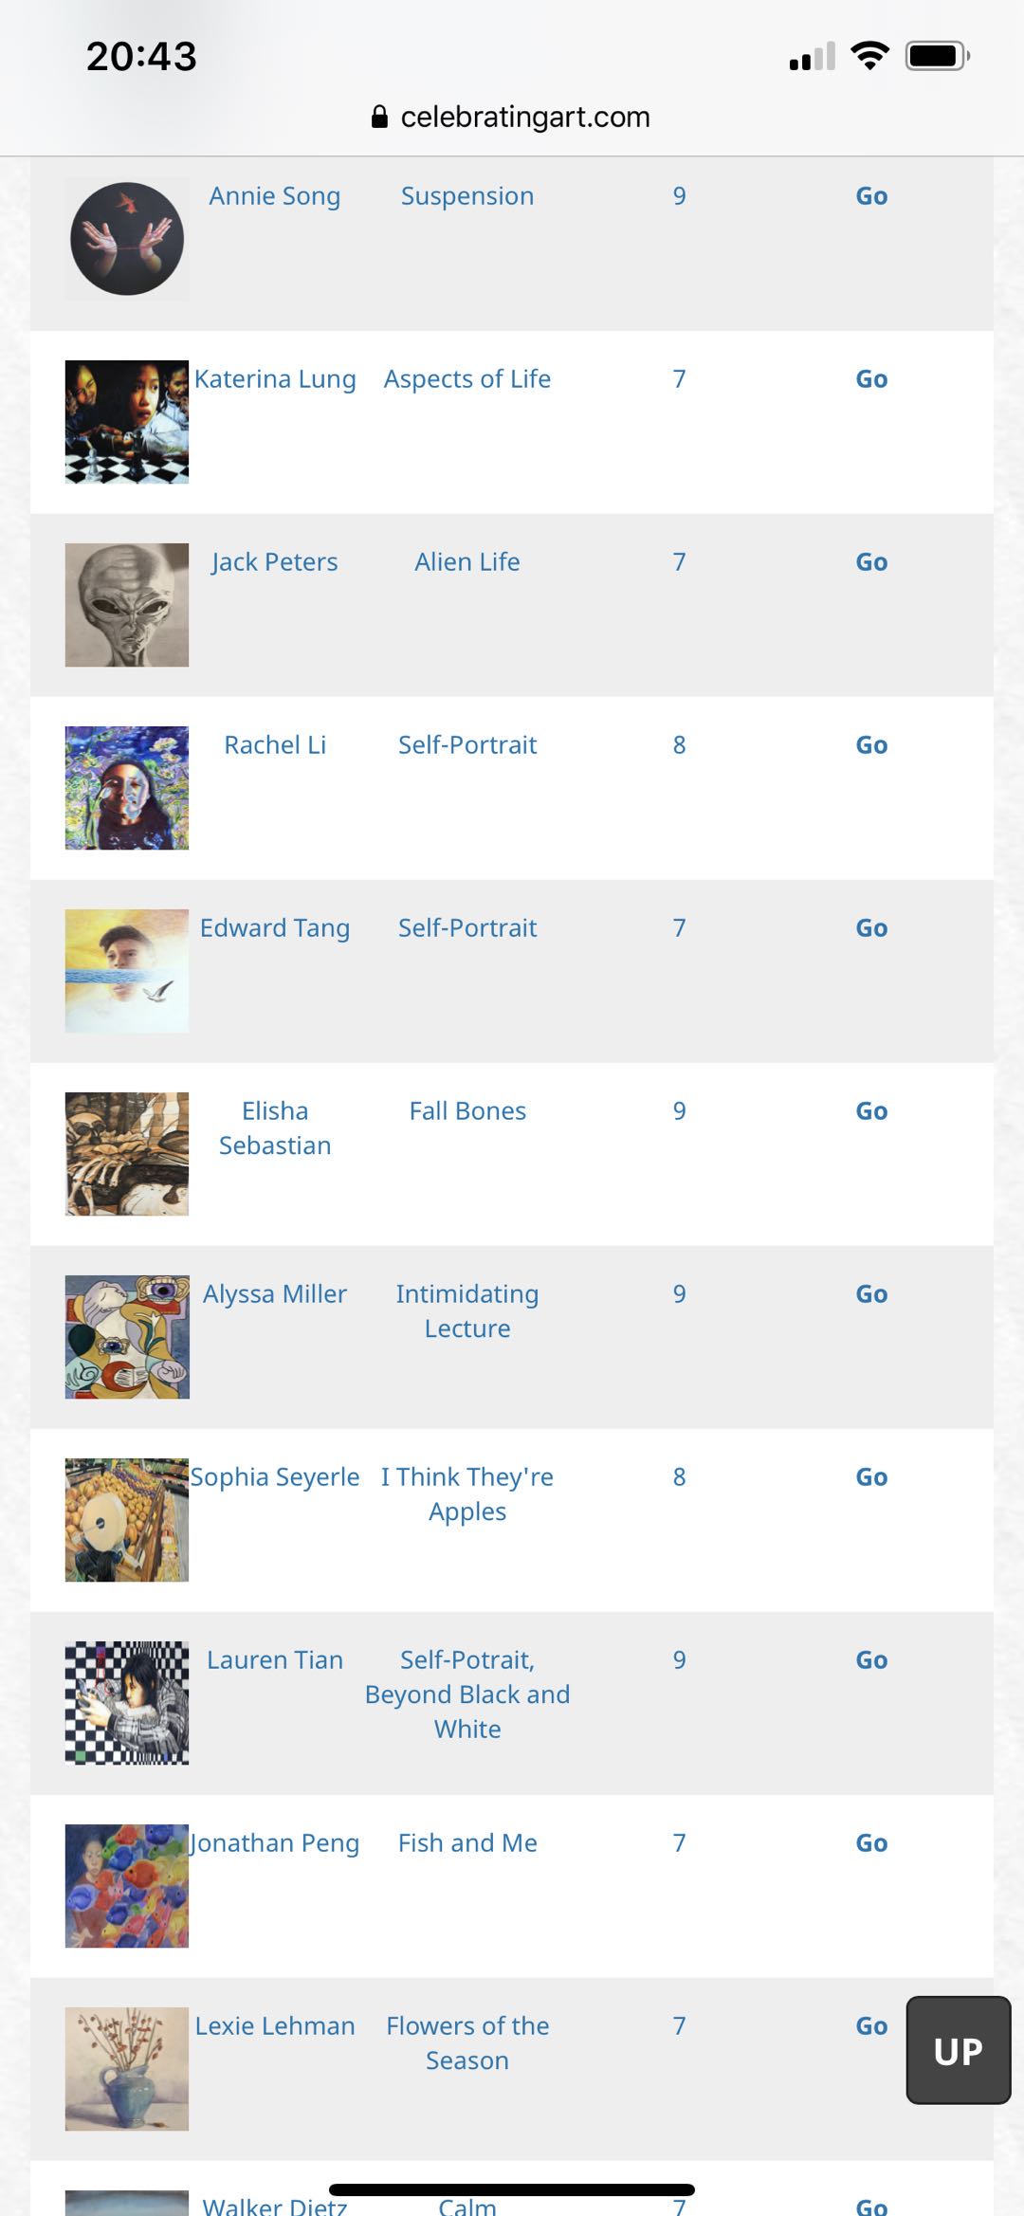Click Go for Sophia Seyerle's entry
Image resolution: width=1024 pixels, height=2216 pixels.
(x=871, y=1477)
